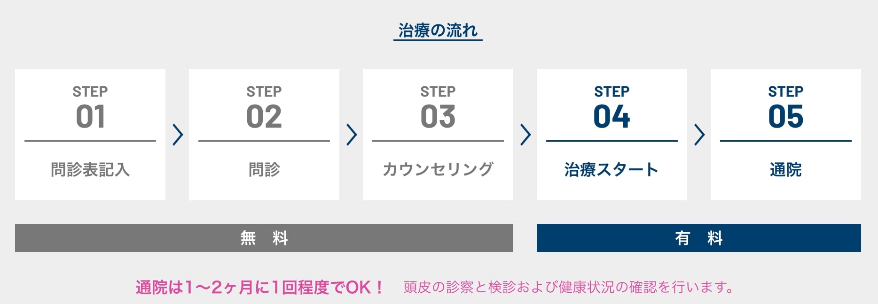This screenshot has width=878, height=304.
Task: Click the large 01 step number
Action: pos(90,116)
